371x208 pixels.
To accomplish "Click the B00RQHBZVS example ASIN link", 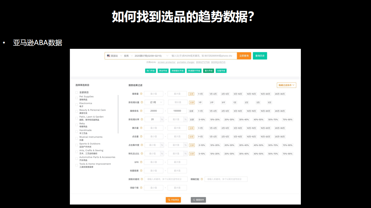I will [x=218, y=62].
